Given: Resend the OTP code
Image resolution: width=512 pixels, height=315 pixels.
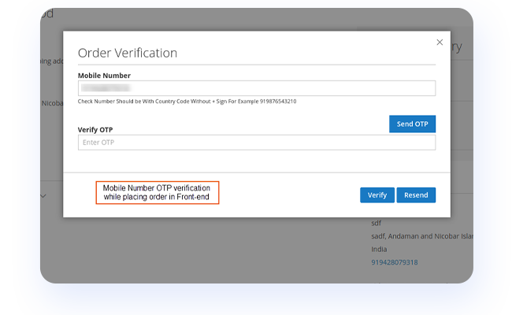Looking at the screenshot, I should click(416, 195).
